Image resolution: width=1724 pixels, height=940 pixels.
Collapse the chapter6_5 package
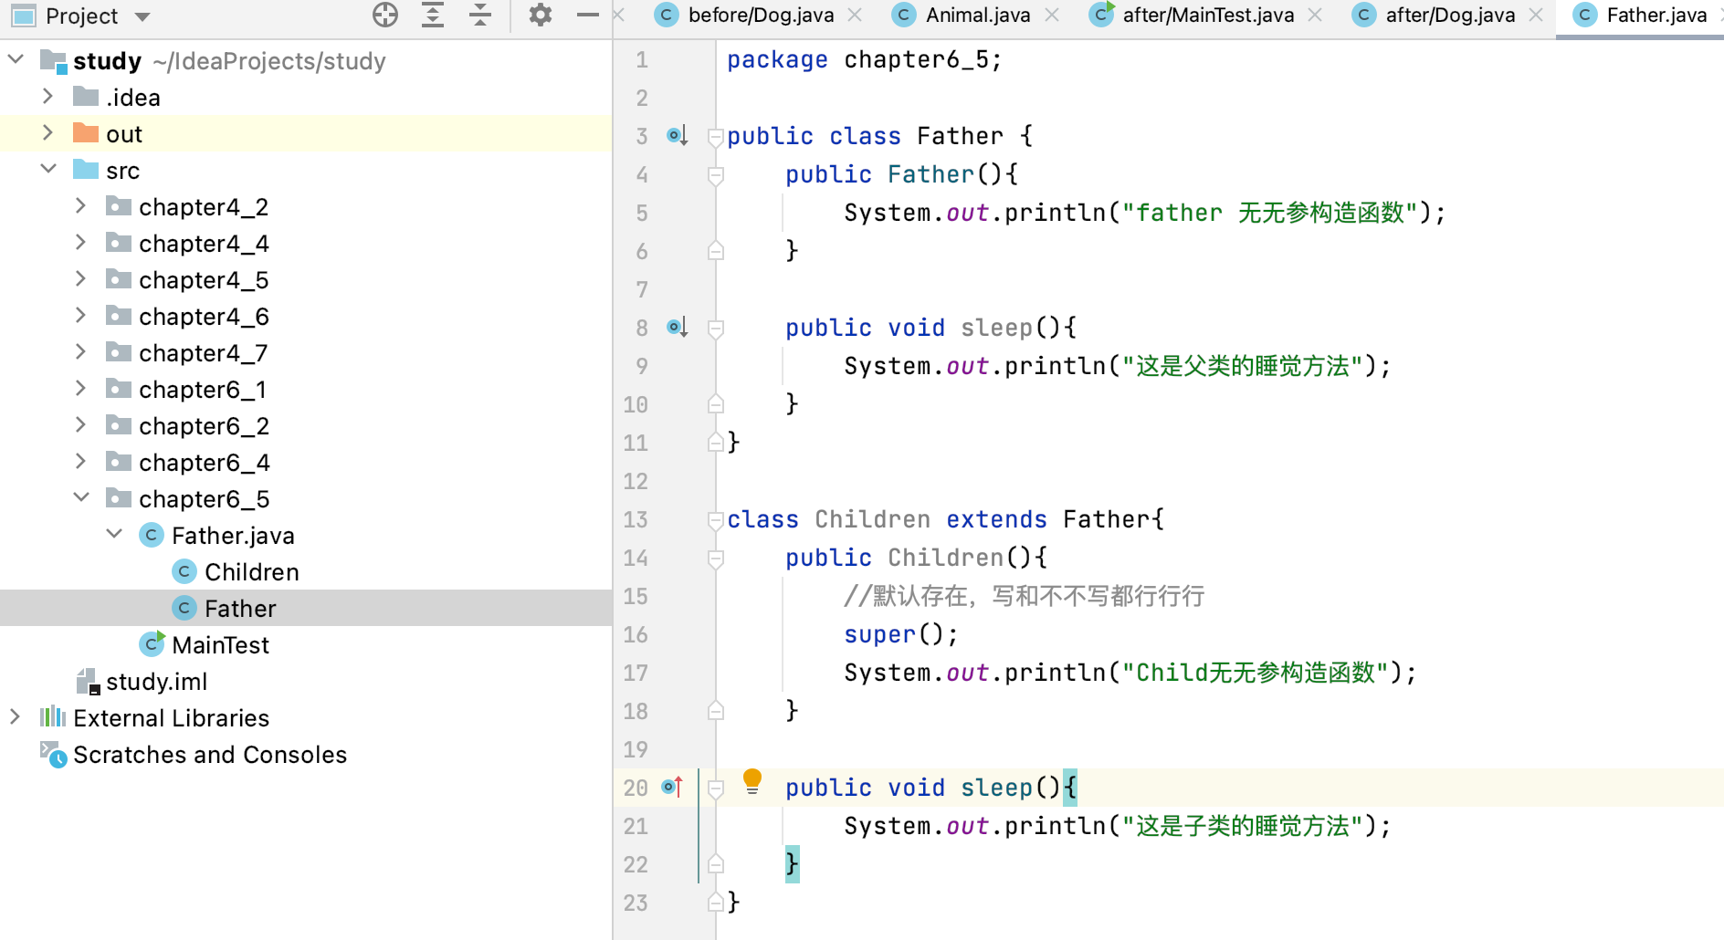point(81,498)
